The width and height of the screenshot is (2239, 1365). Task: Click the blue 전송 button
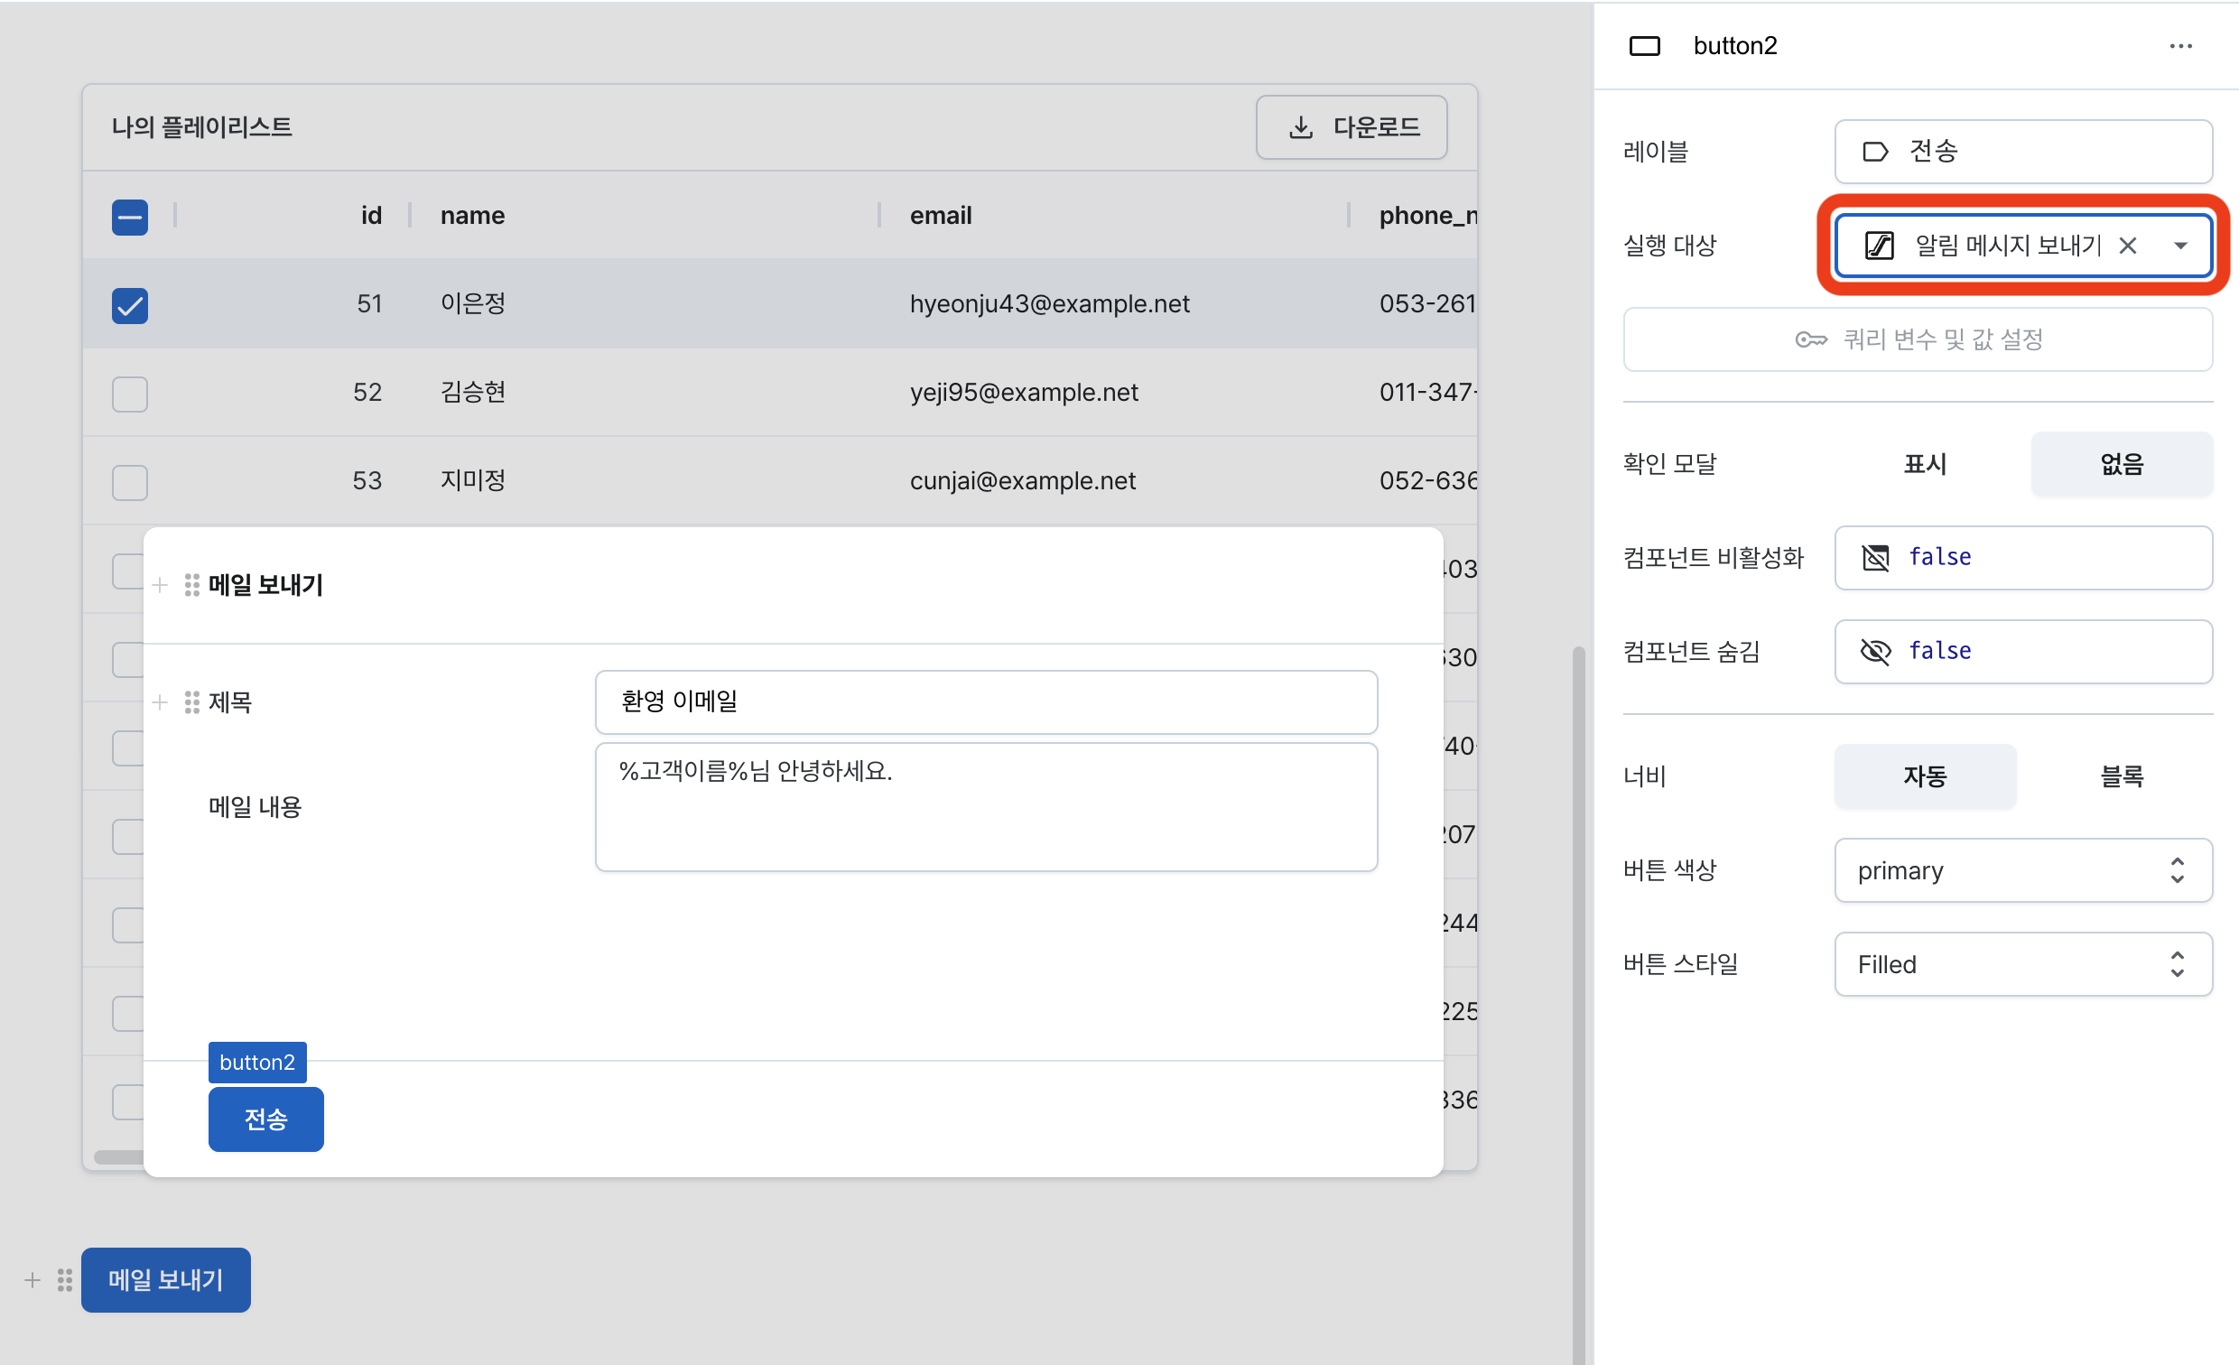coord(265,1119)
